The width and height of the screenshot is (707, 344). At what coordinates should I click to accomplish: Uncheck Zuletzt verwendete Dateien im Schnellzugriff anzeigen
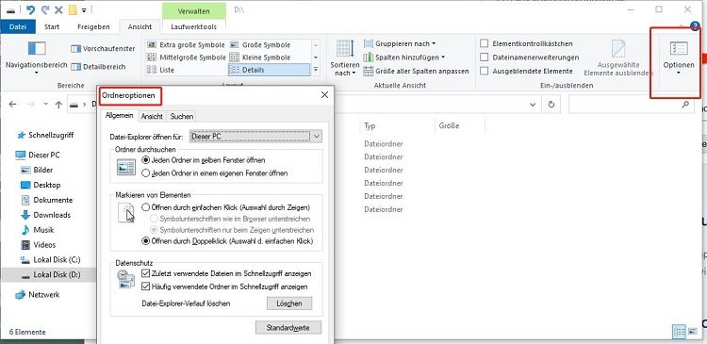(x=145, y=273)
